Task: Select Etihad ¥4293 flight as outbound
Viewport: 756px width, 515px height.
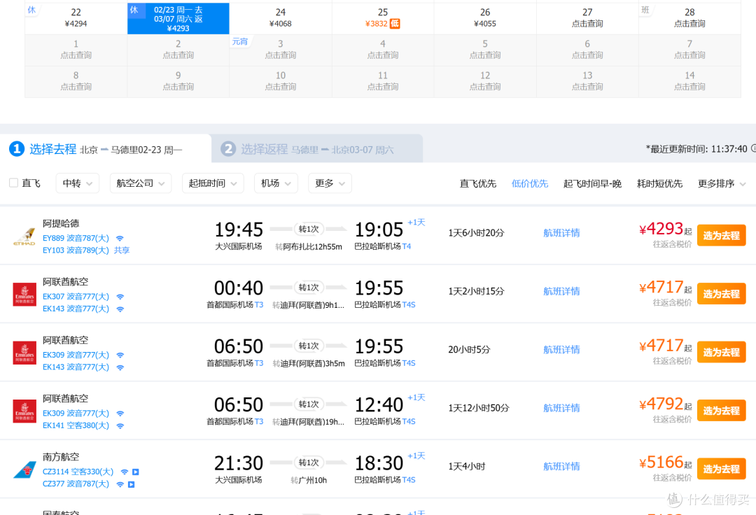Action: click(x=721, y=236)
